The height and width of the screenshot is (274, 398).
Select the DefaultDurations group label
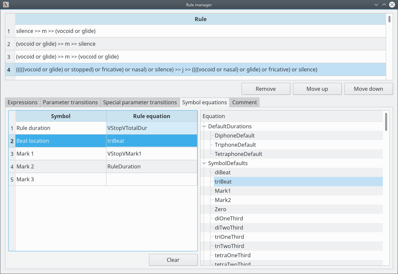(x=230, y=126)
